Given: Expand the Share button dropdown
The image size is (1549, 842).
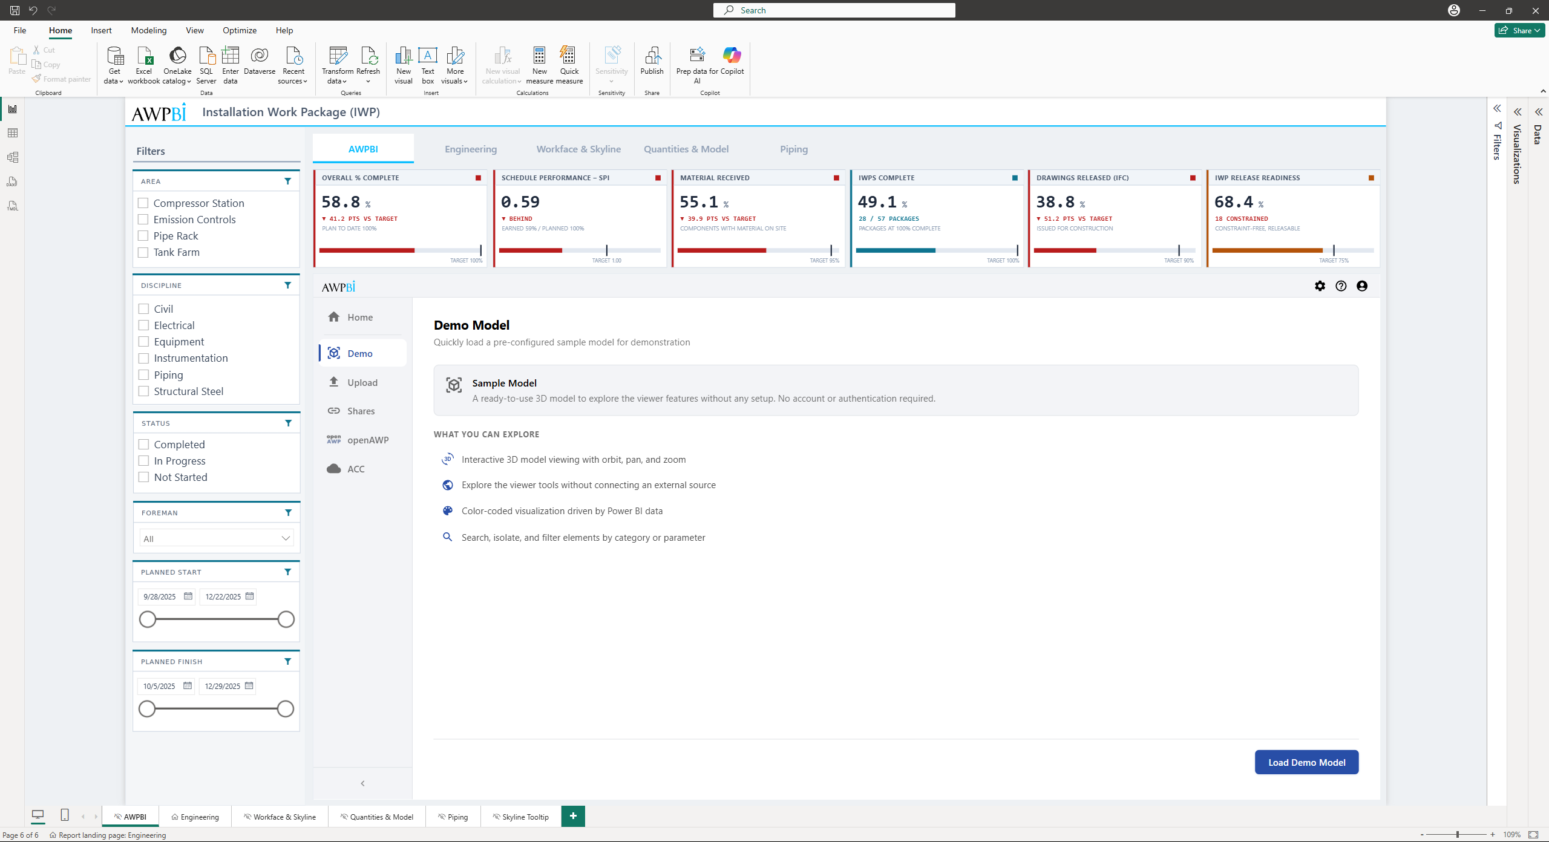Looking at the screenshot, I should tap(1538, 30).
